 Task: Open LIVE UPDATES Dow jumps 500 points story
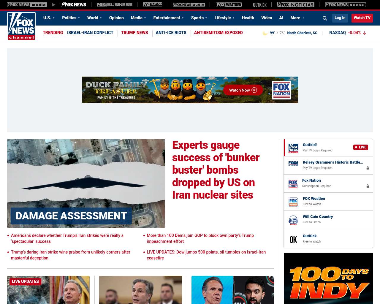206,255
